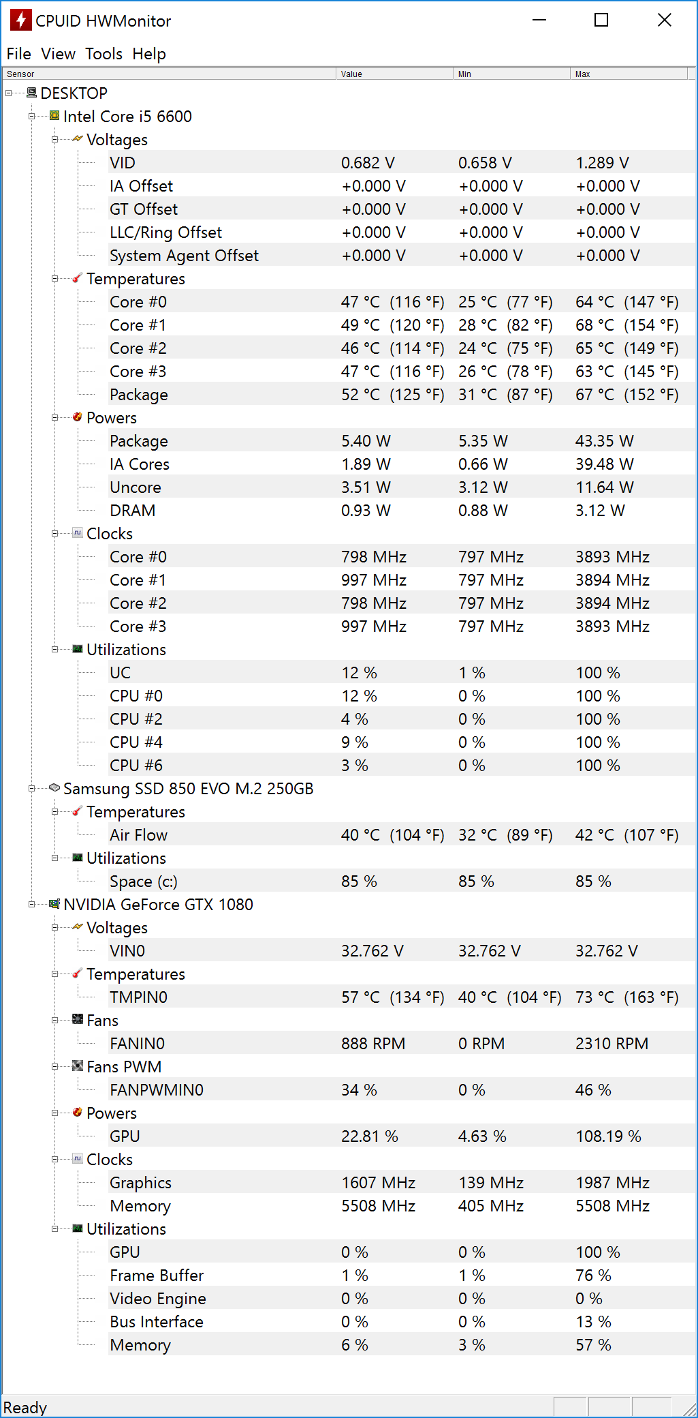This screenshot has width=698, height=1418.
Task: Click the CPU Temperatures thermometer icon
Action: click(78, 278)
